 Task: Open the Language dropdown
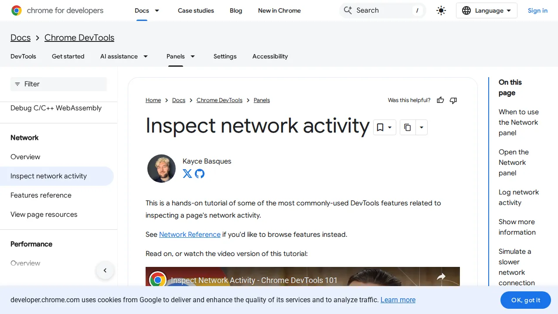point(486,10)
